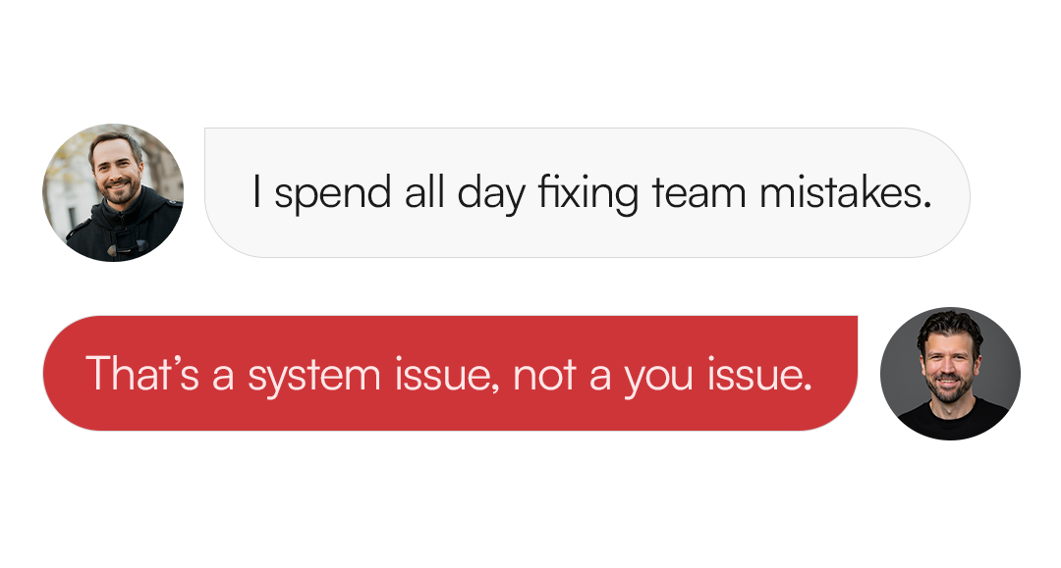The image size is (1061, 568).
Task: Click the word "spend" in gray message
Action: coord(333,194)
